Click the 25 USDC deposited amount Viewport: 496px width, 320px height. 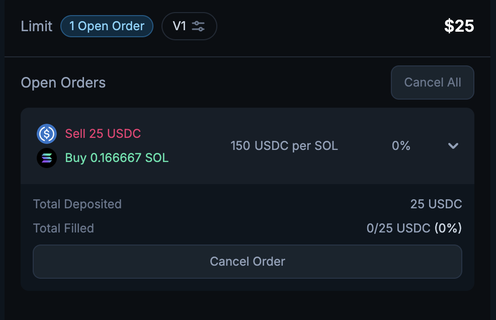436,204
